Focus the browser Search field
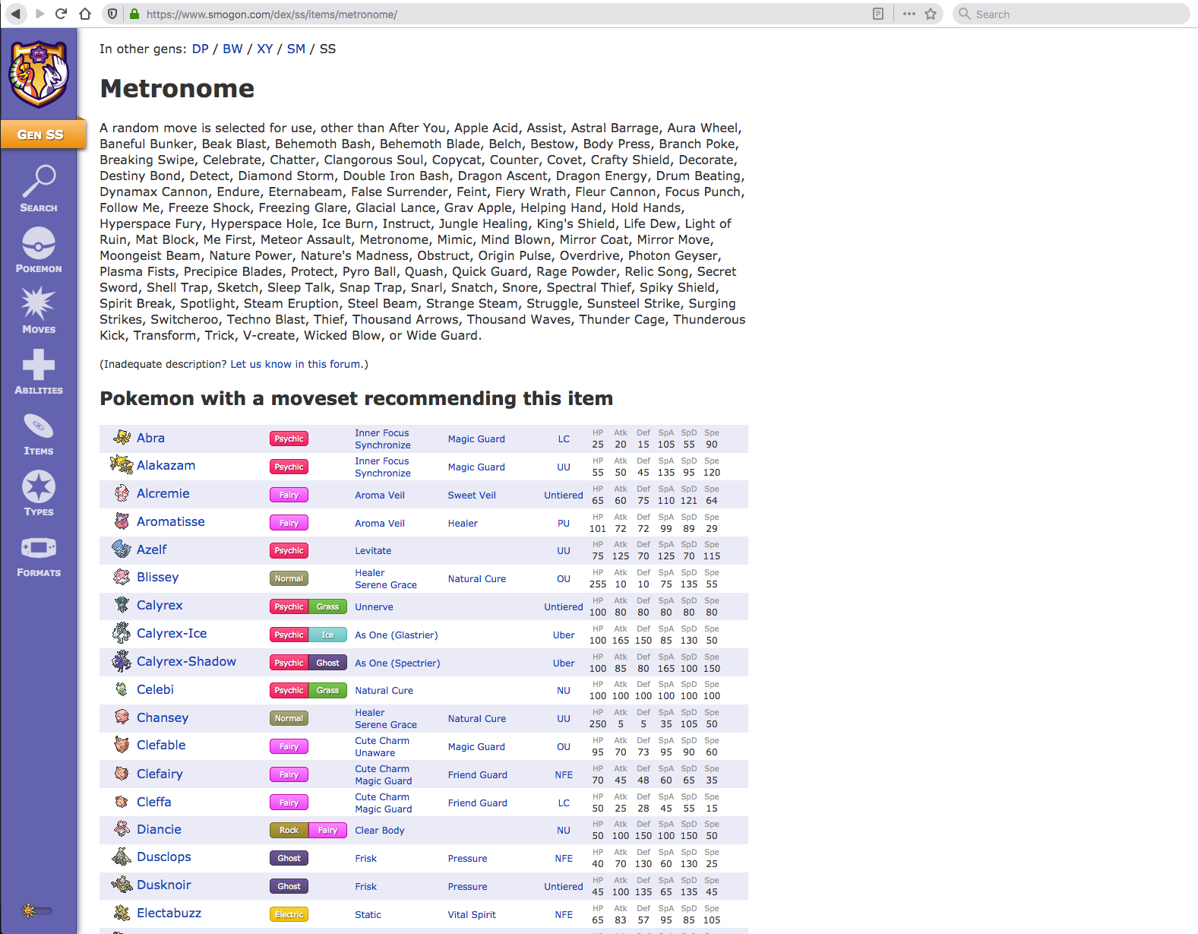The height and width of the screenshot is (934, 1198). pos(1071,14)
